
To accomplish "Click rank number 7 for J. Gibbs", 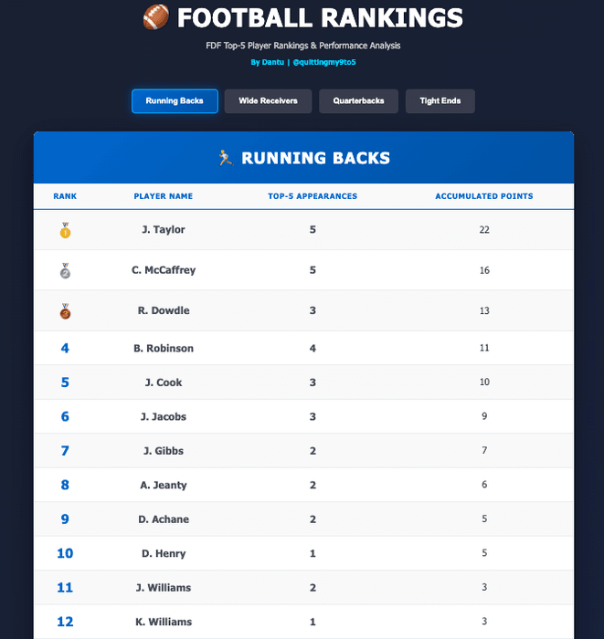I will (65, 451).
